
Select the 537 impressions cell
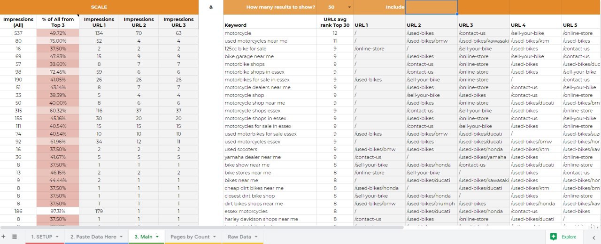coord(18,33)
